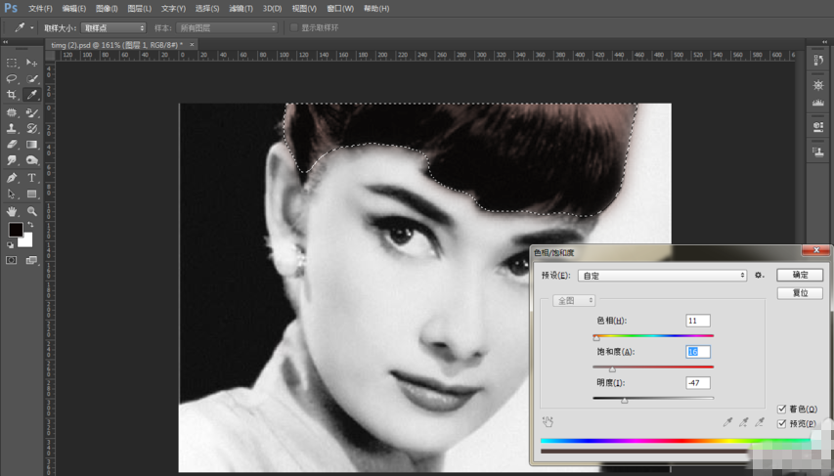Click the 色相 hue value field
Screen dimensions: 834x476
point(698,321)
